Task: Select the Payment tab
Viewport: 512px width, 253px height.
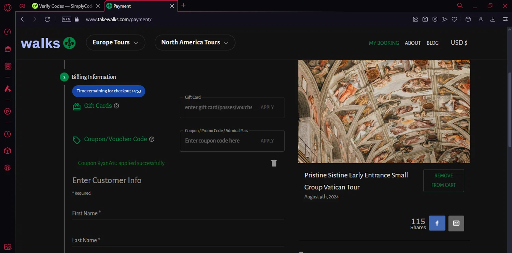Action: tap(137, 6)
